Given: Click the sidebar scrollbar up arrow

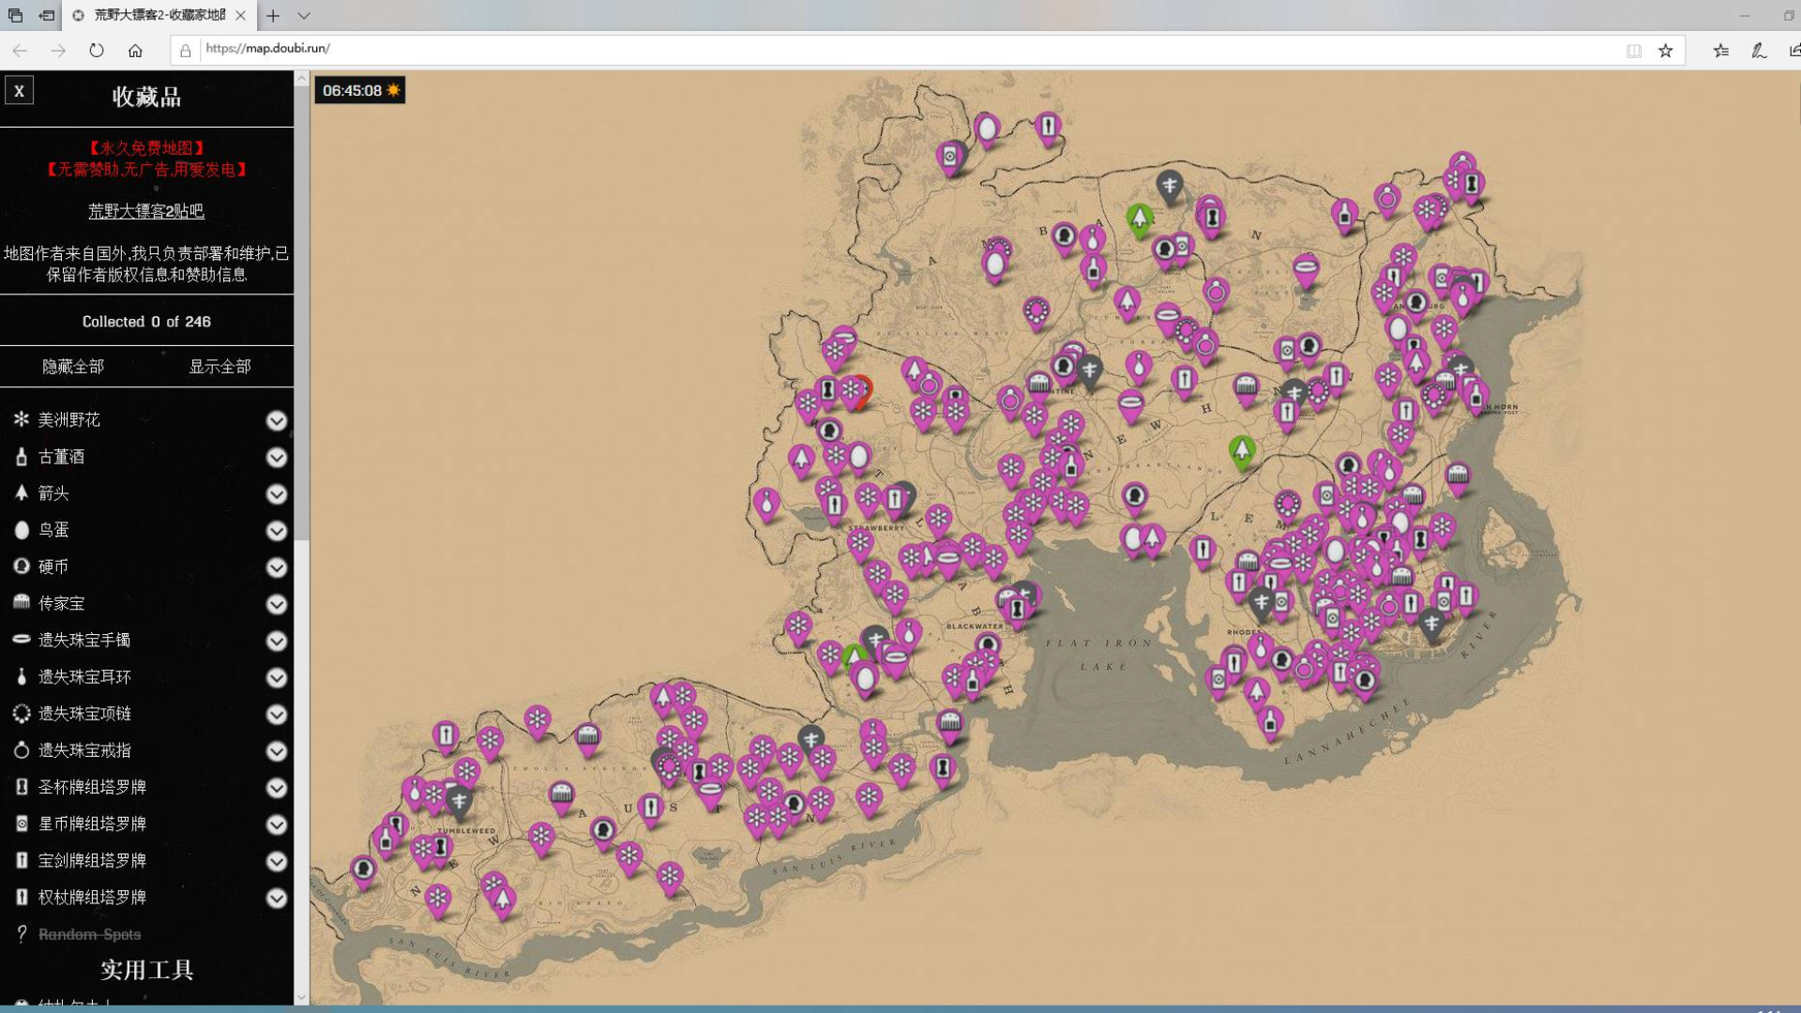Looking at the screenshot, I should pyautogui.click(x=301, y=80).
